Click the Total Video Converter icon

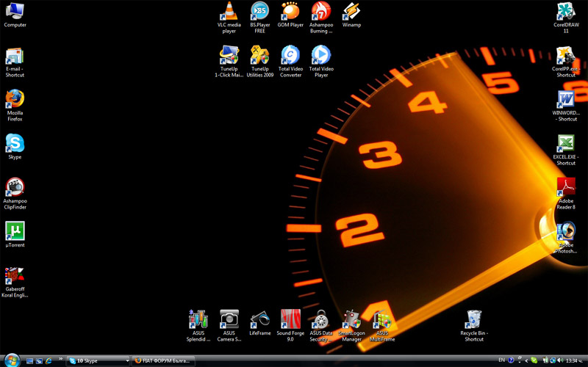pos(290,56)
